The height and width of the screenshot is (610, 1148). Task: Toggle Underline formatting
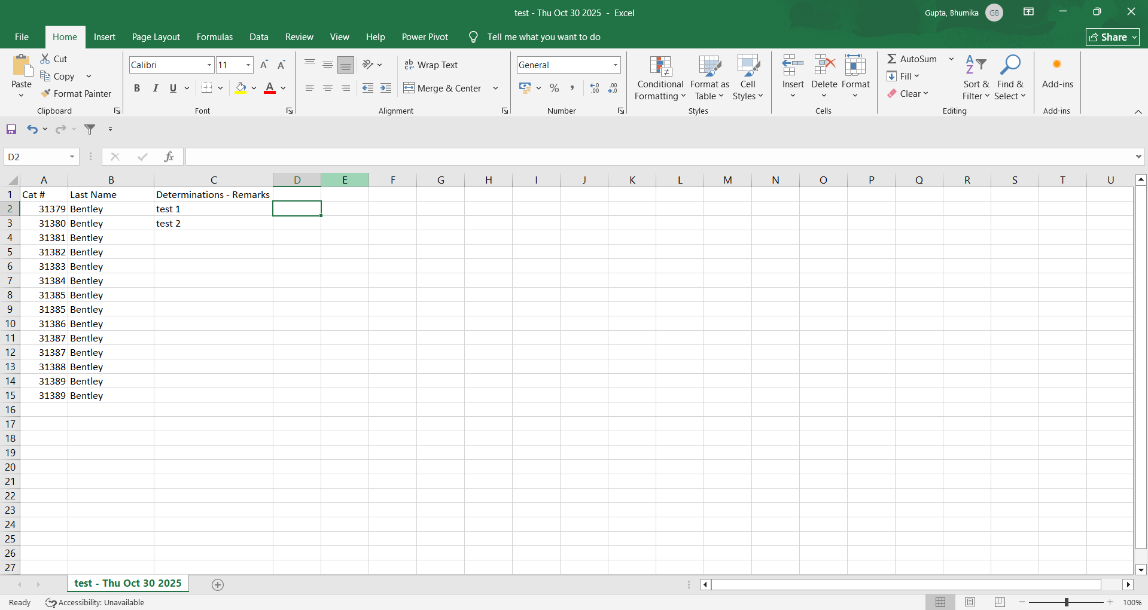[x=173, y=88]
